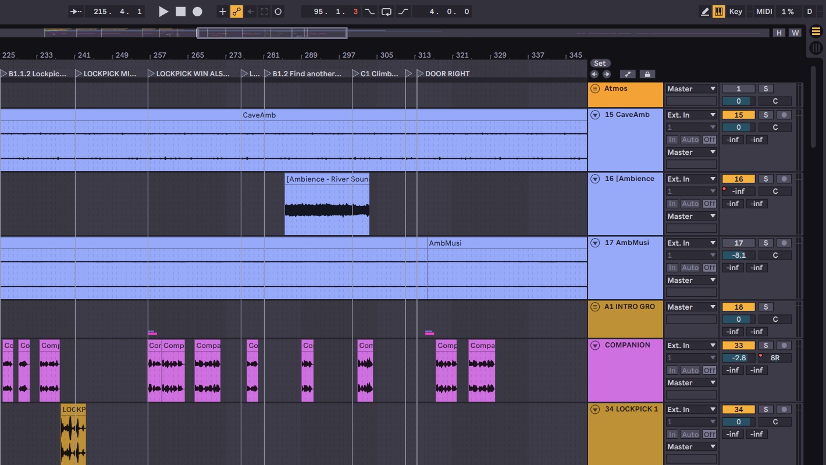Screen dimensions: 826x465
Task: Click the Stop transport button
Action: click(x=181, y=12)
